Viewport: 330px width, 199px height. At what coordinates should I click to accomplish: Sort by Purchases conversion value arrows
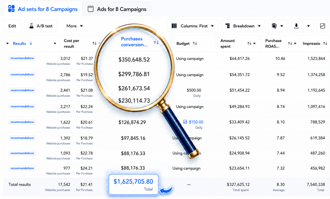pyautogui.click(x=156, y=43)
